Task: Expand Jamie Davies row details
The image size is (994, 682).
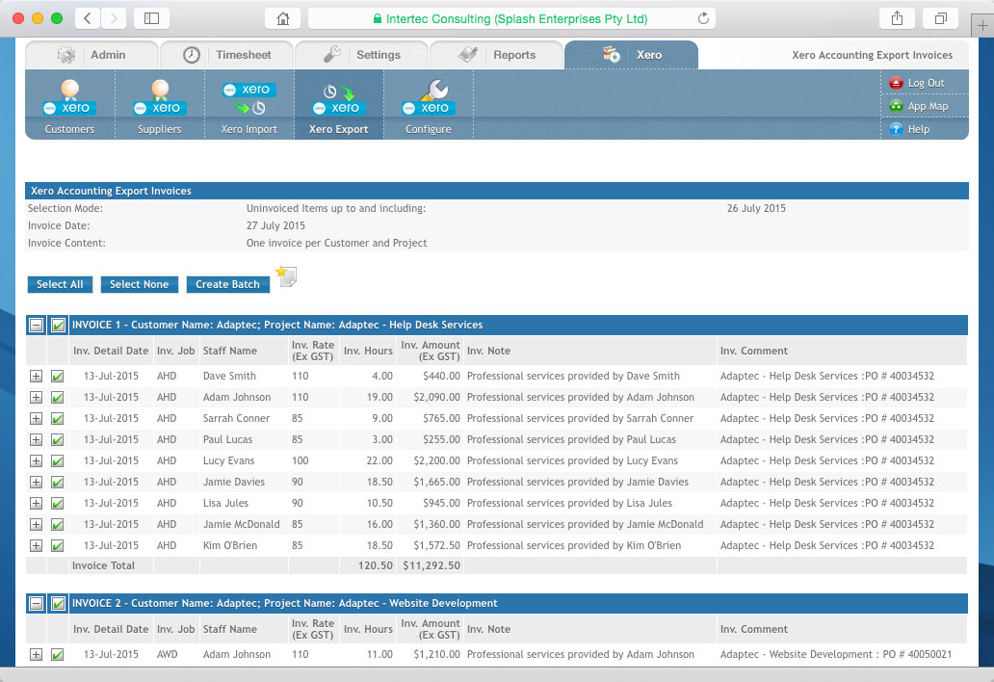Action: click(x=37, y=483)
